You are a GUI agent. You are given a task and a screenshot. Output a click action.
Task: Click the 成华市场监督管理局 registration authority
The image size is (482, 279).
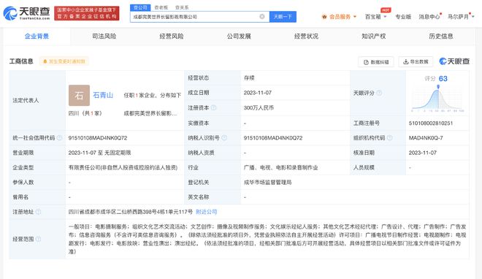(267, 182)
